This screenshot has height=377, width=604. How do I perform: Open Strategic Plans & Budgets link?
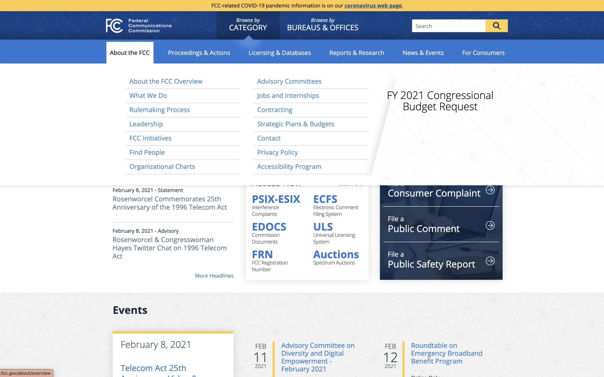click(295, 124)
